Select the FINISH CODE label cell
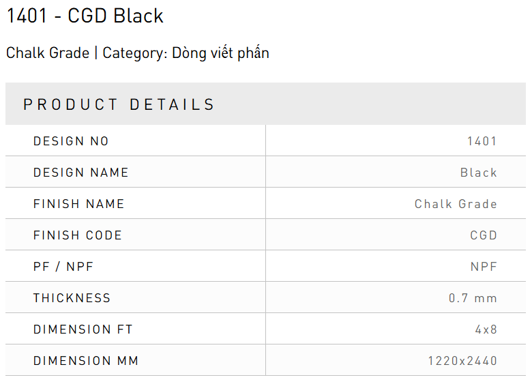 (x=78, y=235)
